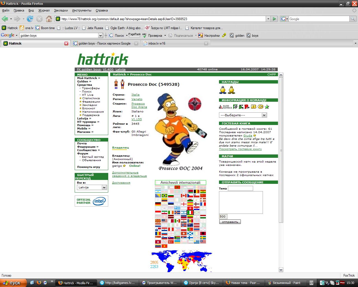Click the LV language indicator in taskbar
Screen dimensions: 358x287
[311, 283]
